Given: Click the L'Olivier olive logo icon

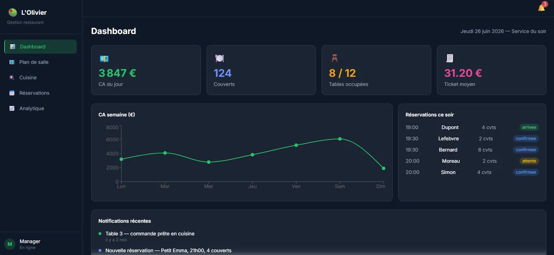Looking at the screenshot, I should (x=12, y=13).
